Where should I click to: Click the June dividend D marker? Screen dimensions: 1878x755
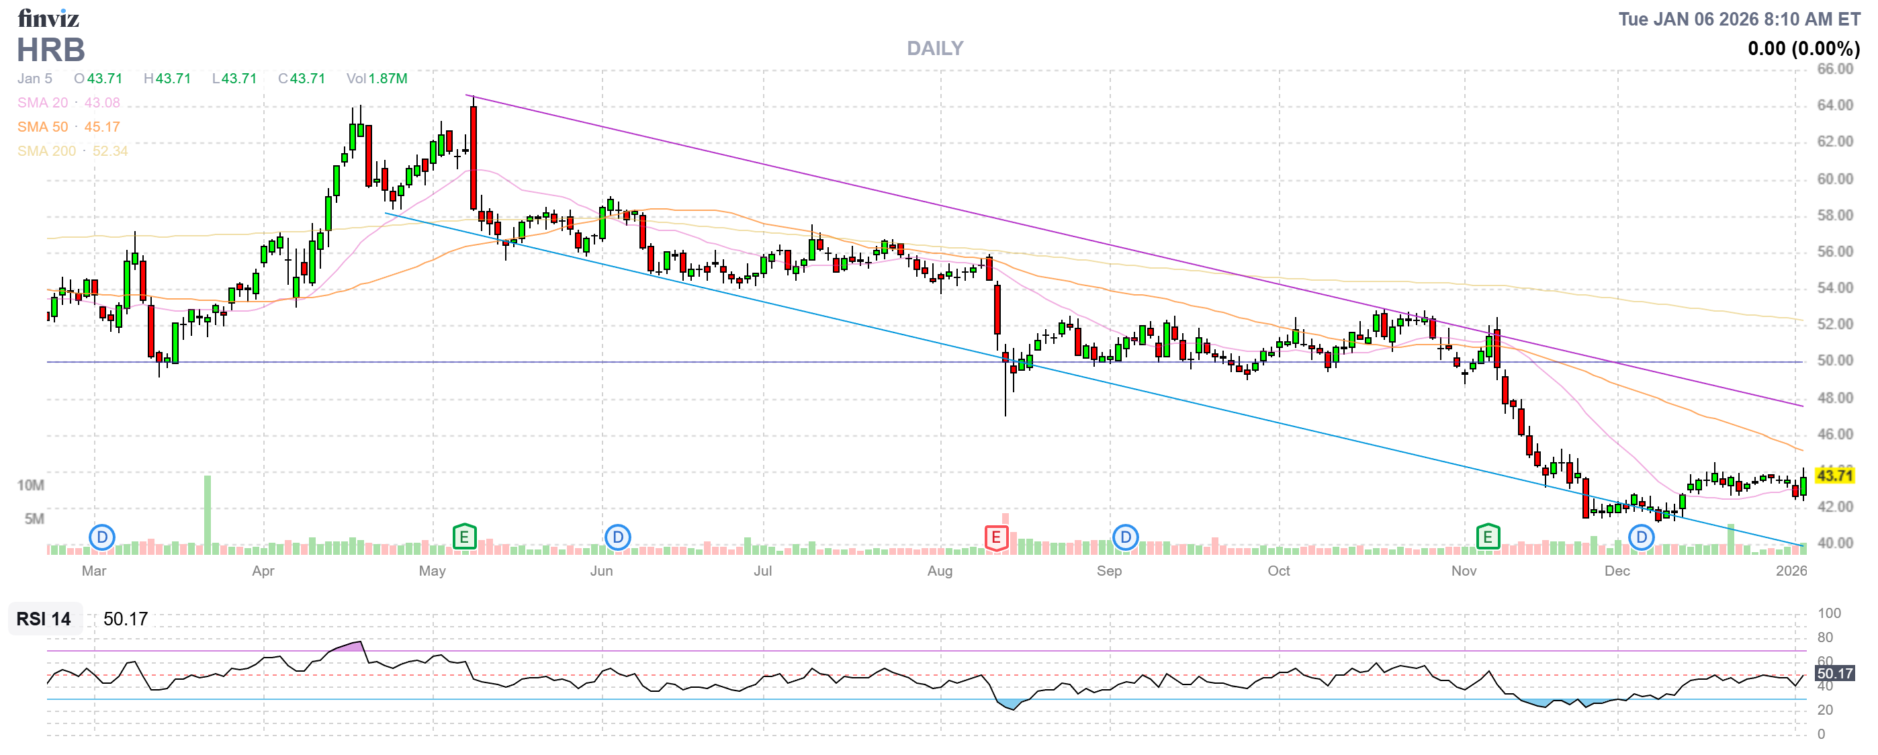(617, 539)
